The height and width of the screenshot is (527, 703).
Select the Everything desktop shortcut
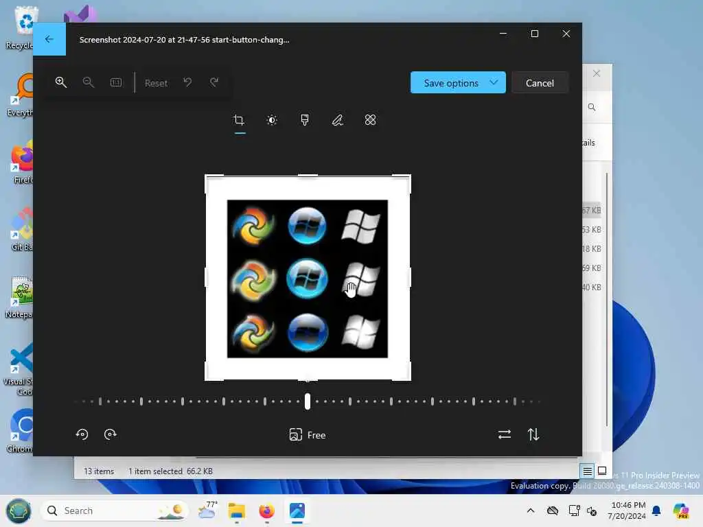(x=21, y=95)
